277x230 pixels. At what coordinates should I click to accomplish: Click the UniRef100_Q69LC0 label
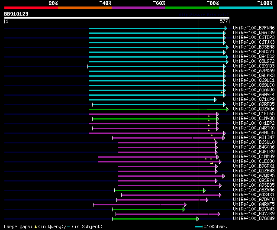click(254, 85)
